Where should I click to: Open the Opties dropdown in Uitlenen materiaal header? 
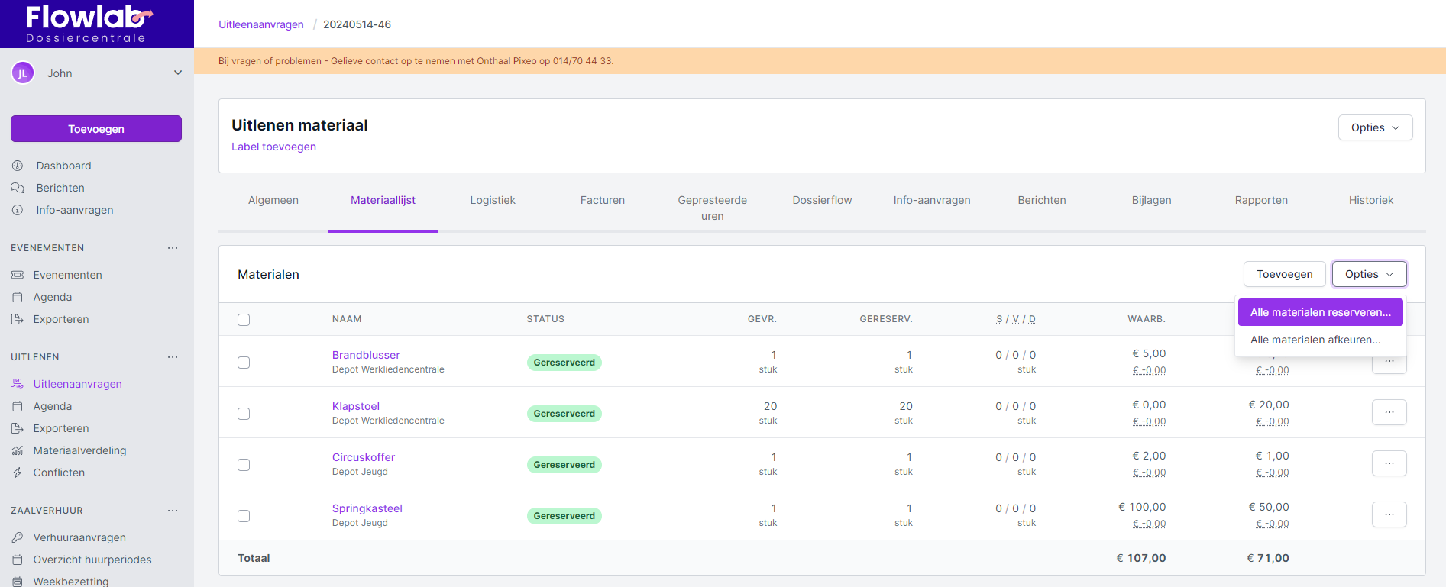[1374, 127]
